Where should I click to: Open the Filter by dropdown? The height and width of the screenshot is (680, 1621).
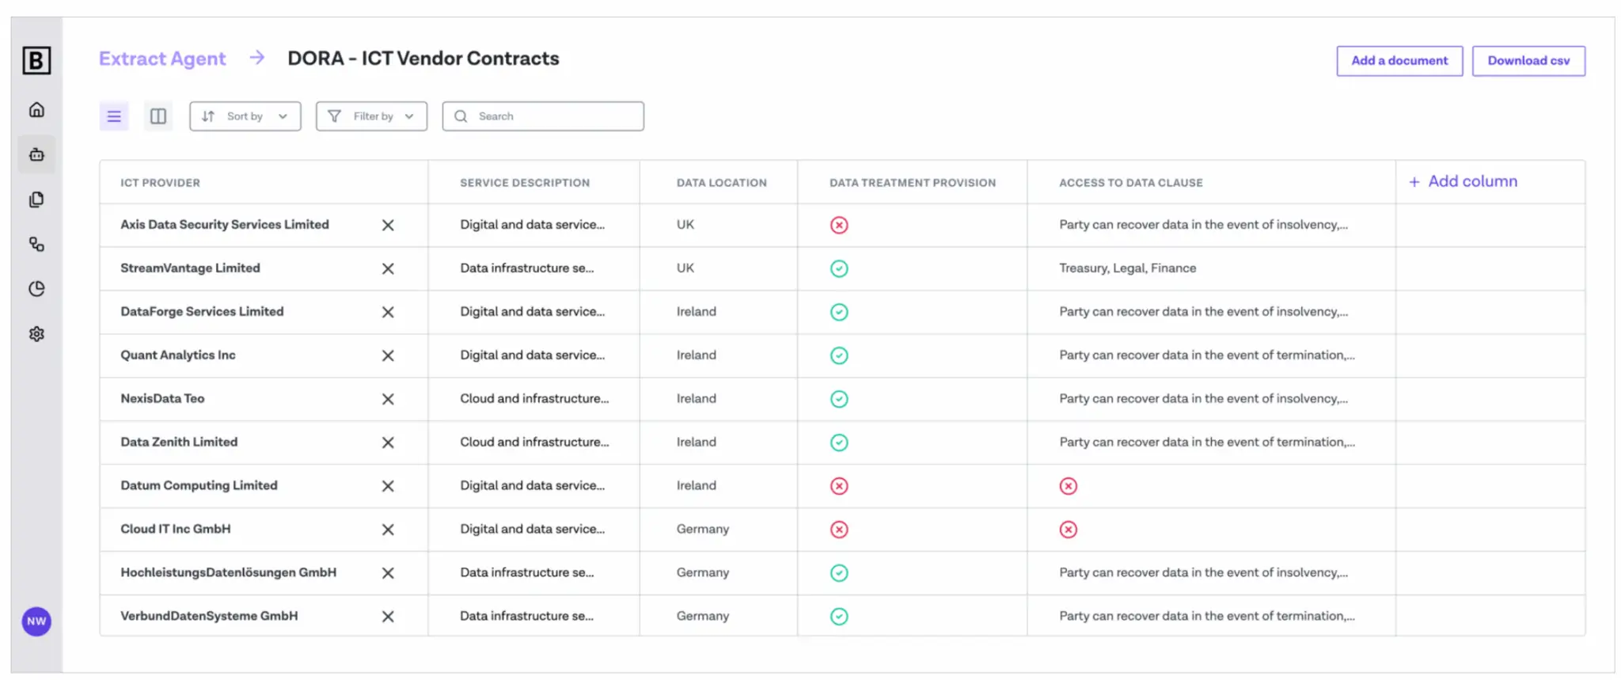(371, 116)
